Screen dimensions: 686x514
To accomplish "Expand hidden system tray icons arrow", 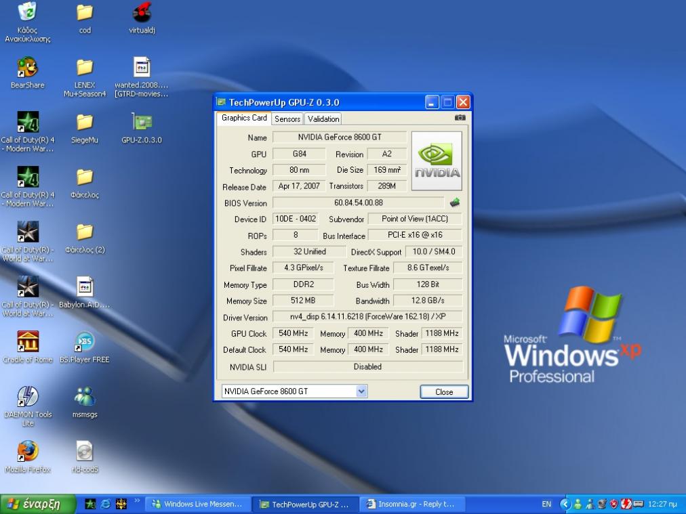I will (565, 504).
